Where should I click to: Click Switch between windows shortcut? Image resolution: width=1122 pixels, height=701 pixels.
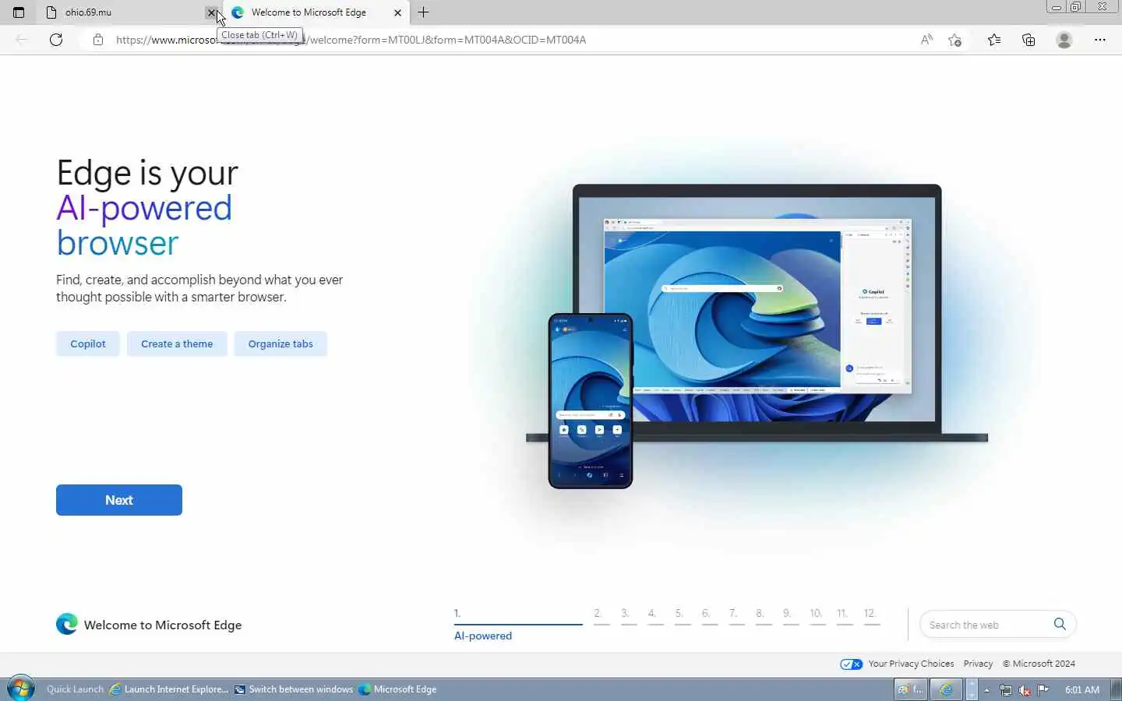point(294,689)
